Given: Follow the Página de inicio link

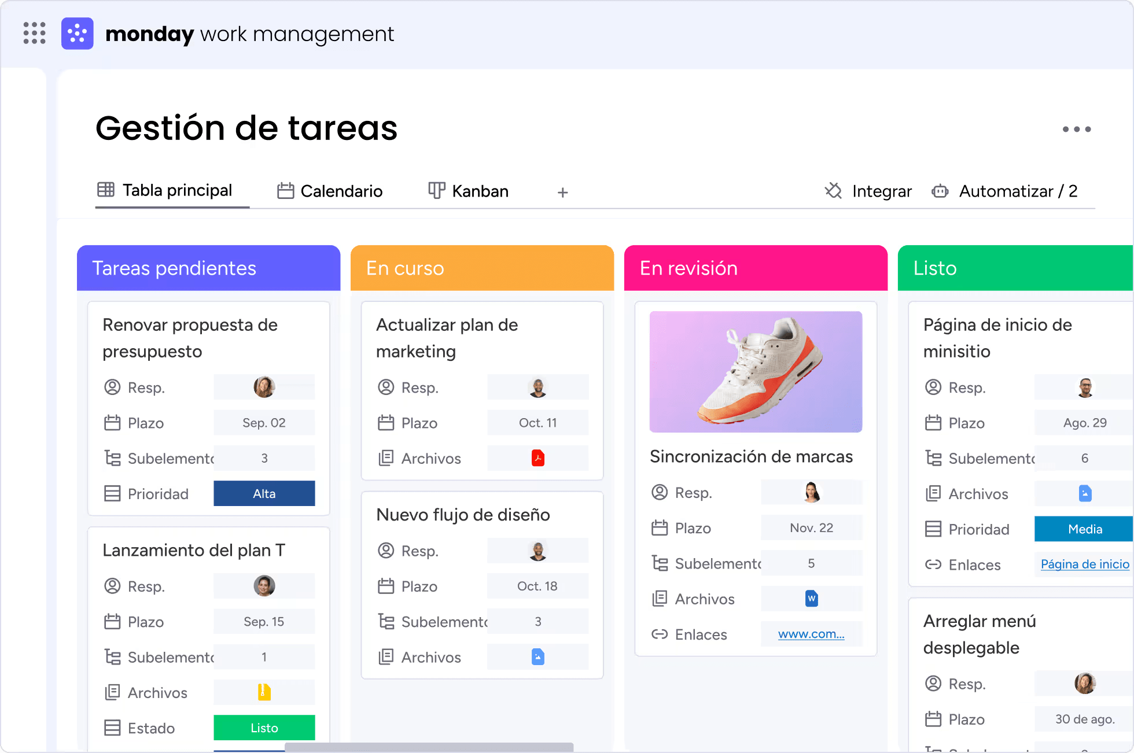Looking at the screenshot, I should tap(1085, 564).
